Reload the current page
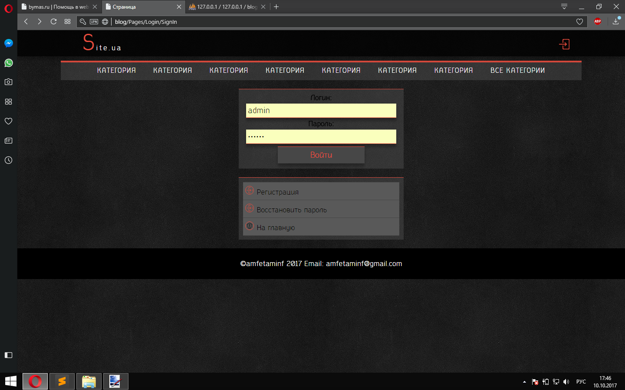The width and height of the screenshot is (625, 390). tap(53, 22)
